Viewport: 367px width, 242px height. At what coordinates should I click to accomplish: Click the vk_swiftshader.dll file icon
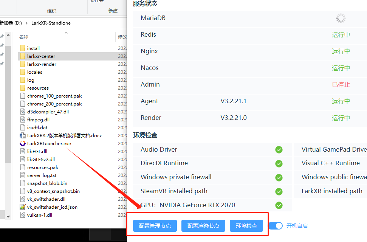(x=23, y=199)
